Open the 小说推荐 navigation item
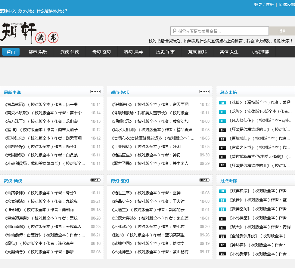The height and width of the screenshot is (268, 295). click(x=260, y=52)
